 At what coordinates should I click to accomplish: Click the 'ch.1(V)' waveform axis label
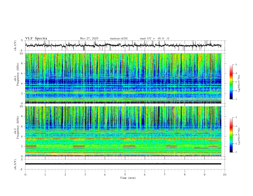pyautogui.click(x=15, y=45)
